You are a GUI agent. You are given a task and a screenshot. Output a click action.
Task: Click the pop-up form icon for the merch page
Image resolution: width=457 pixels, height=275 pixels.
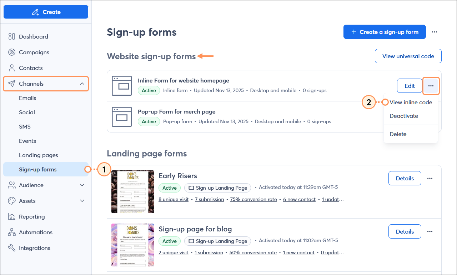[x=122, y=117]
